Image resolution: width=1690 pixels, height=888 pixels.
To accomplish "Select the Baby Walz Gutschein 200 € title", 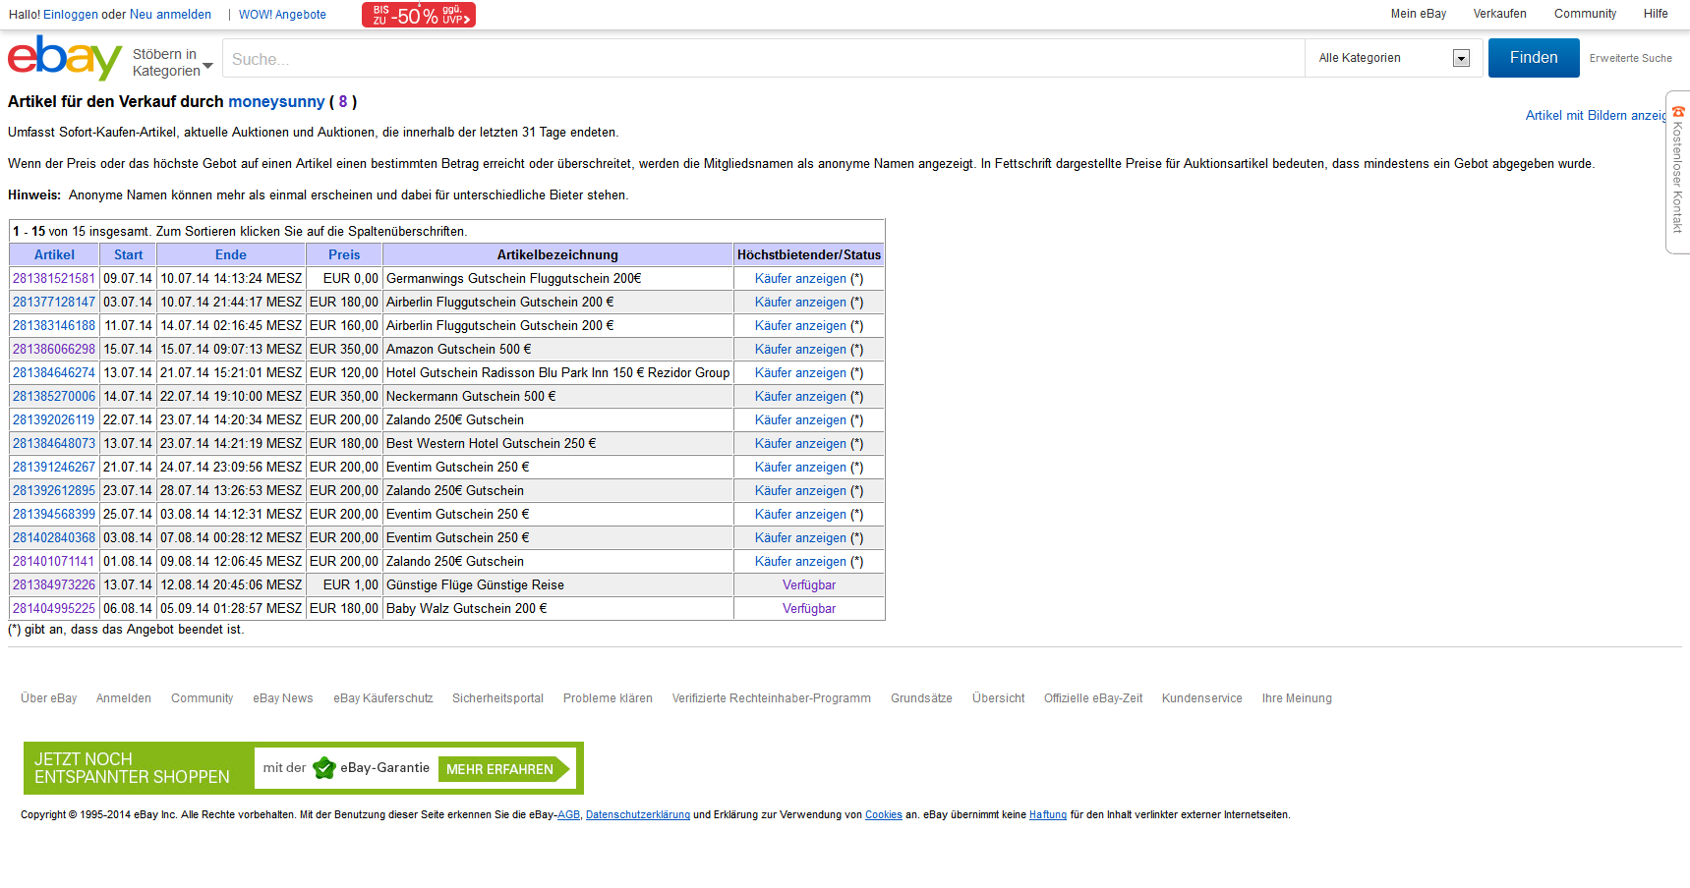I will coord(466,609).
